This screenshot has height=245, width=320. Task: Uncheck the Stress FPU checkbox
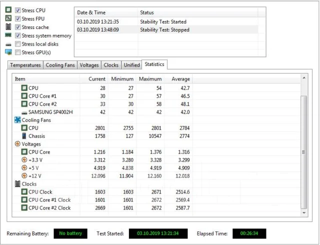18,18
